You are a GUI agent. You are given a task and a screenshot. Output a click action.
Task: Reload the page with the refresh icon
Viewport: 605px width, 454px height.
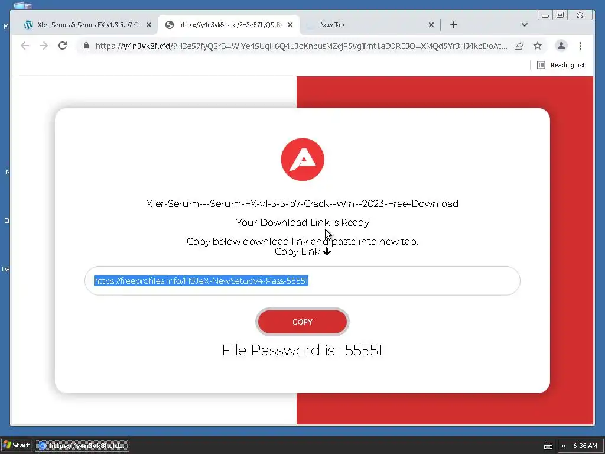pos(63,46)
